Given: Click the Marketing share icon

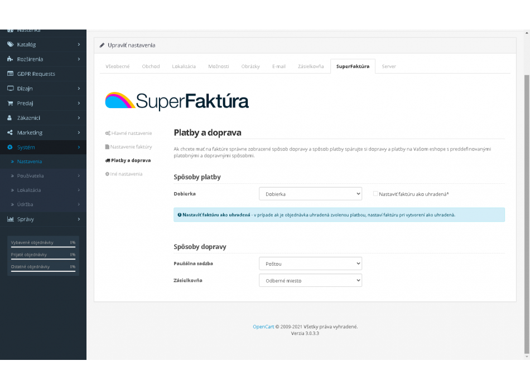Looking at the screenshot, I should 10,133.
